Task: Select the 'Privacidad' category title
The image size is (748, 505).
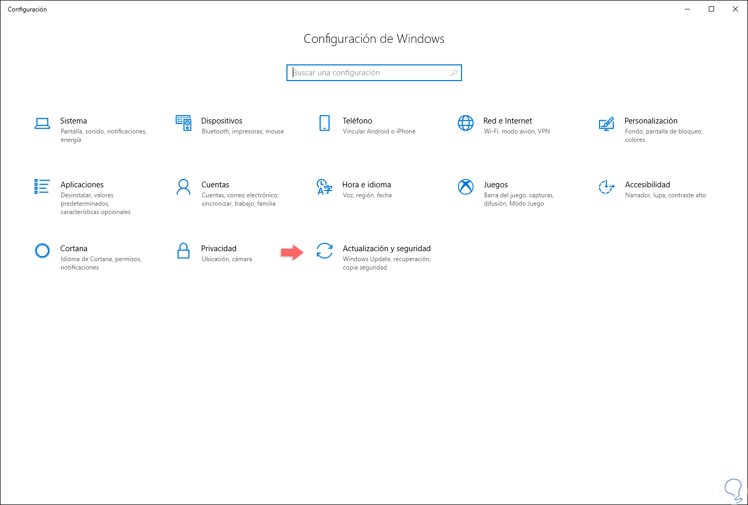Action: 219,249
